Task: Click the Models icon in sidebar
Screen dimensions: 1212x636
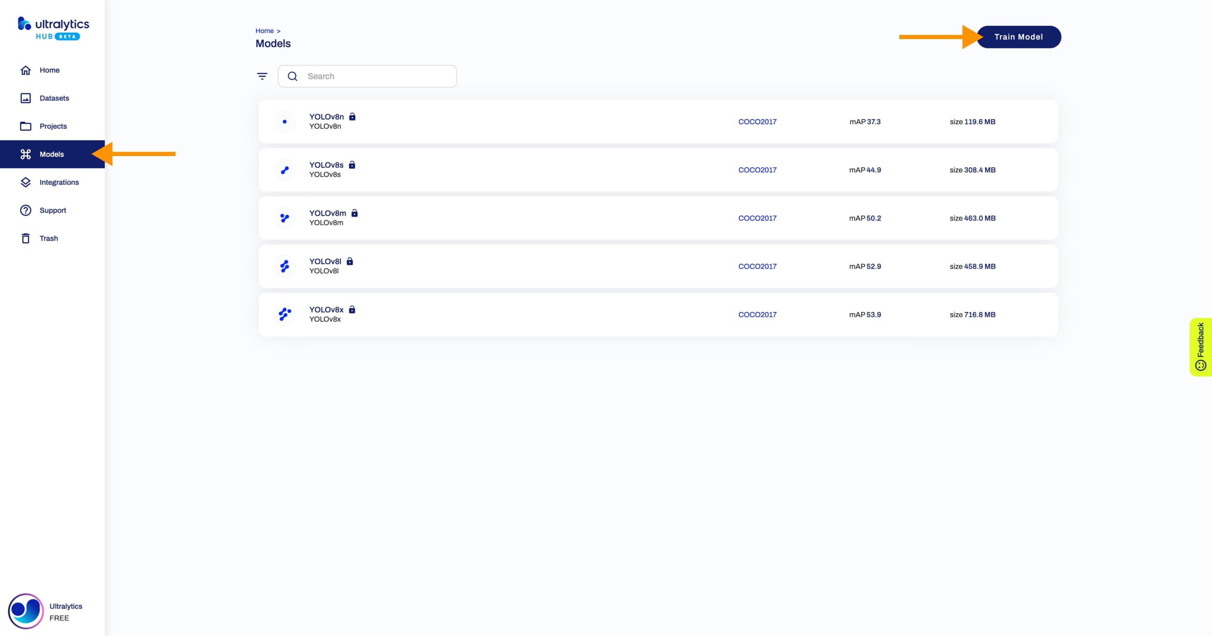Action: (x=25, y=154)
